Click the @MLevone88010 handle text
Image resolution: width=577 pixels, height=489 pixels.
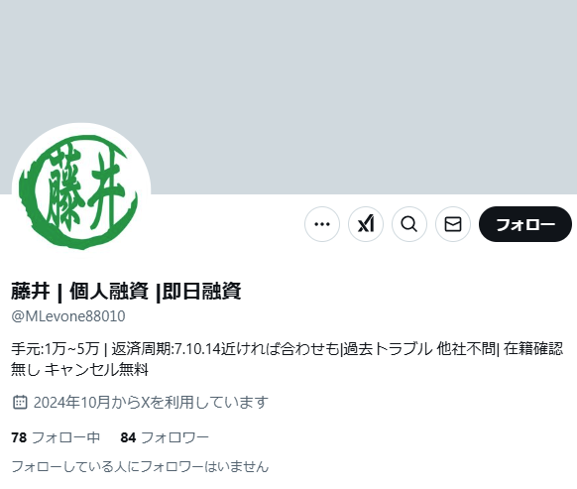[68, 316]
